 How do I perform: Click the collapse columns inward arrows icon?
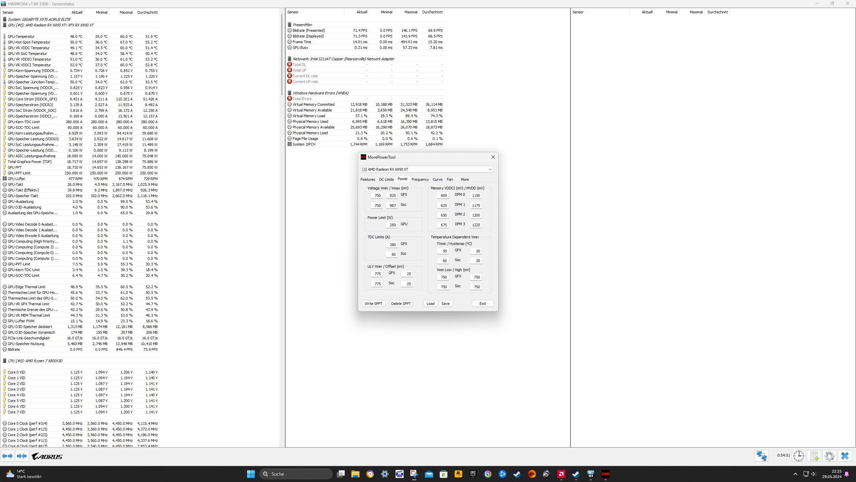pyautogui.click(x=22, y=456)
